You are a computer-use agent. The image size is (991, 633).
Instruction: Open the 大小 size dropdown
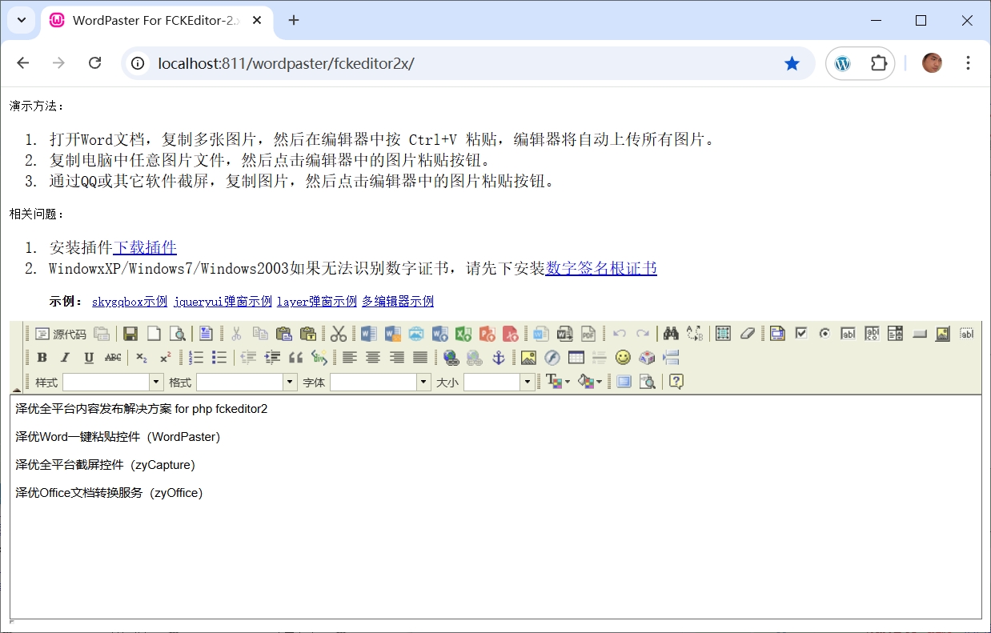click(528, 383)
